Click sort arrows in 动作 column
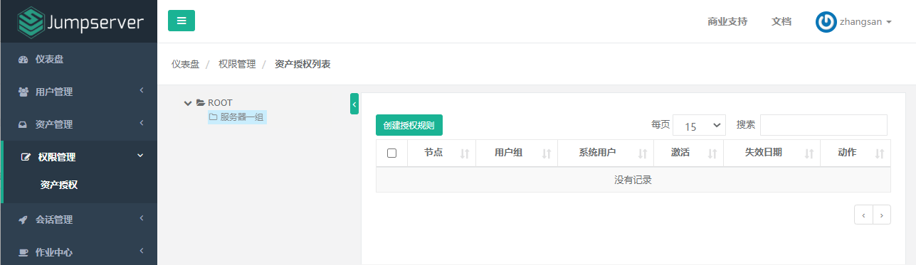 (x=879, y=153)
